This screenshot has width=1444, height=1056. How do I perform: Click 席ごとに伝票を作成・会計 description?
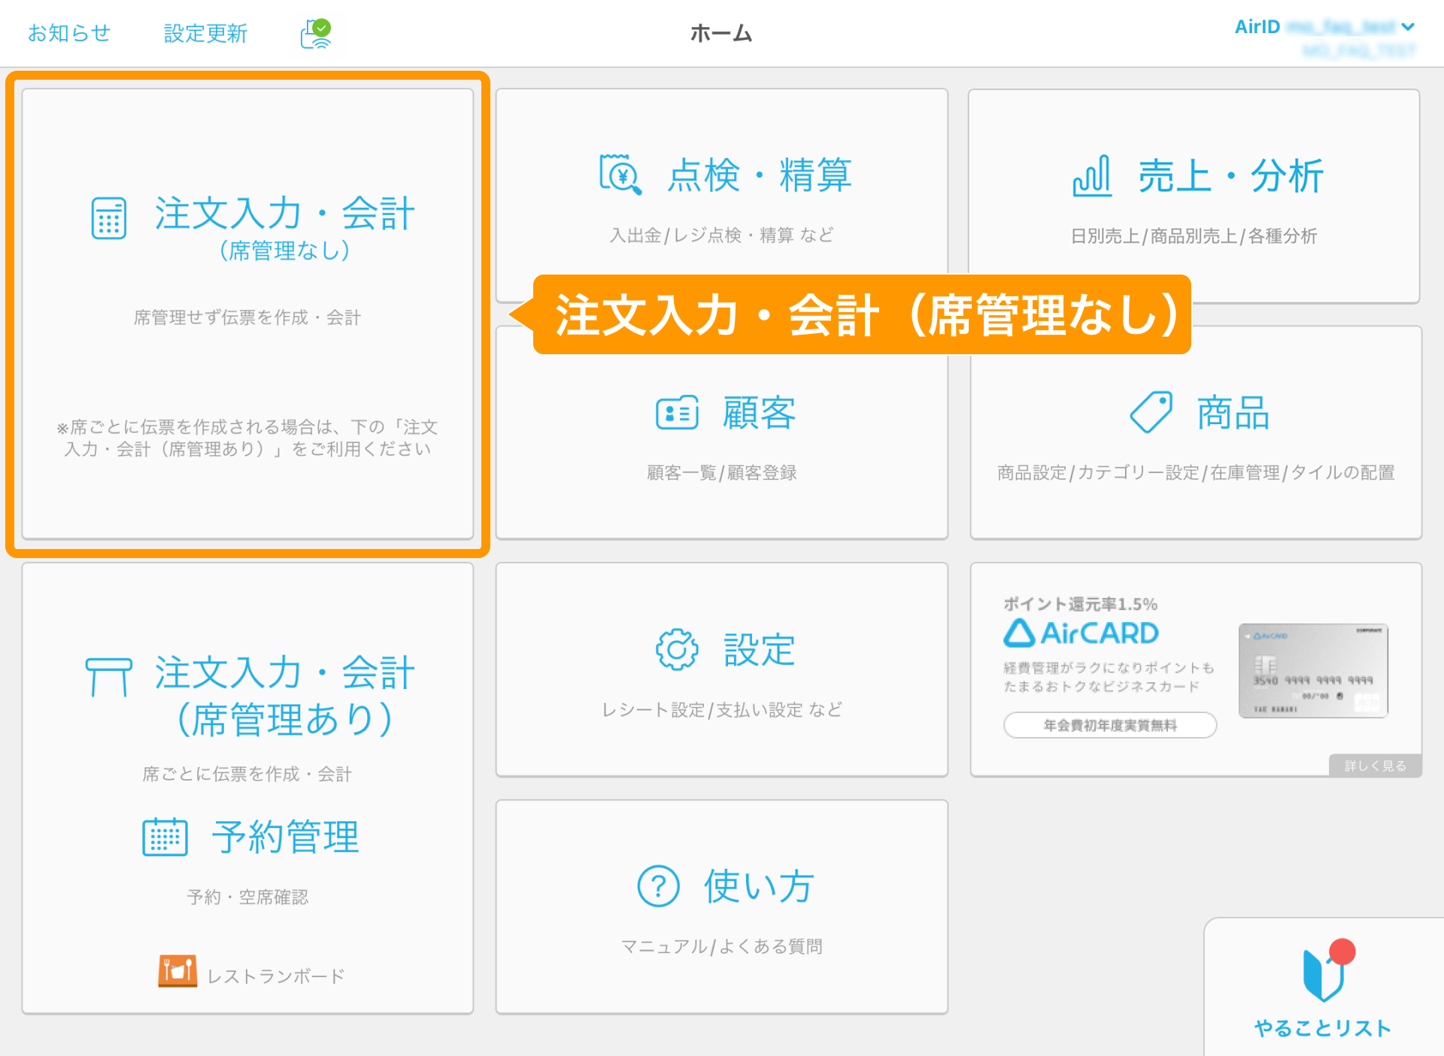247,774
